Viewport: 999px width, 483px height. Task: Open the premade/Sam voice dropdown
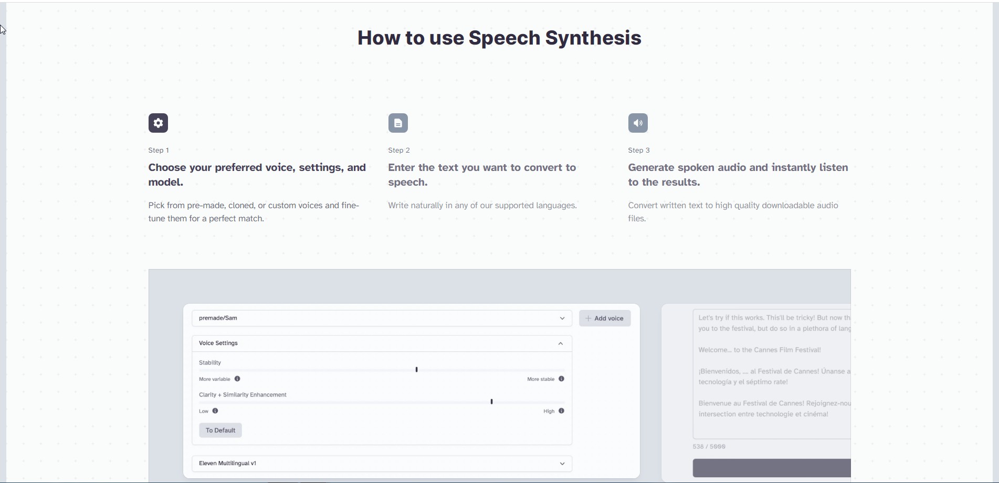382,318
